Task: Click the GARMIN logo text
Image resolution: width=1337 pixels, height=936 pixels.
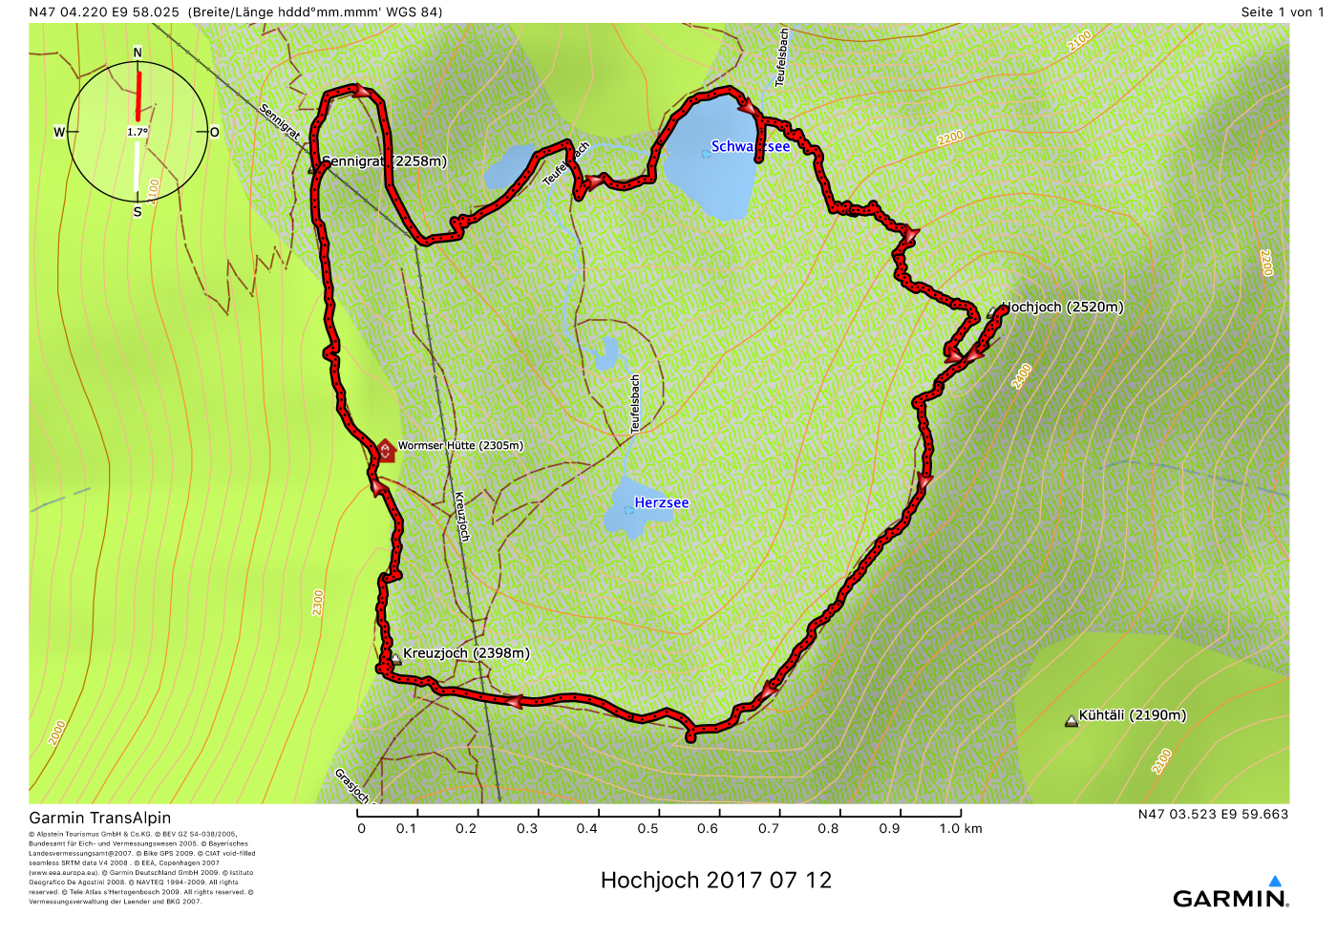Action: click(x=1229, y=899)
